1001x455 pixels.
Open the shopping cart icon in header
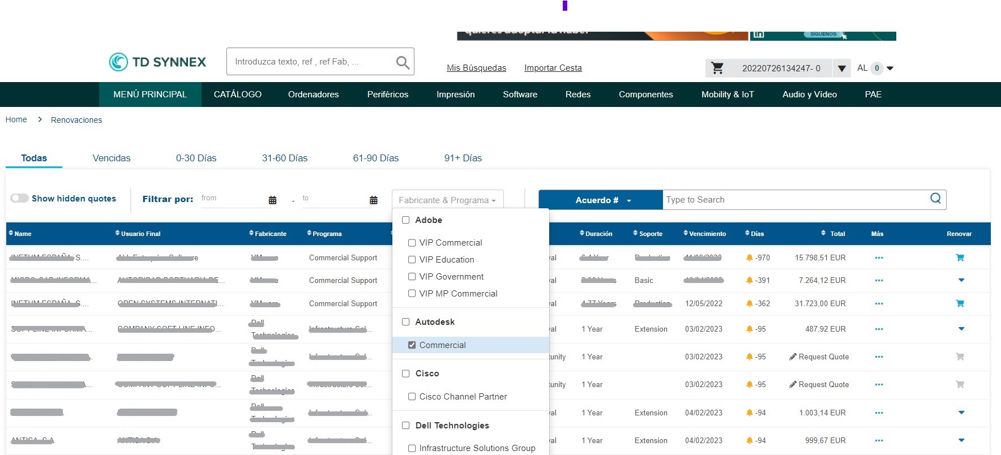717,68
